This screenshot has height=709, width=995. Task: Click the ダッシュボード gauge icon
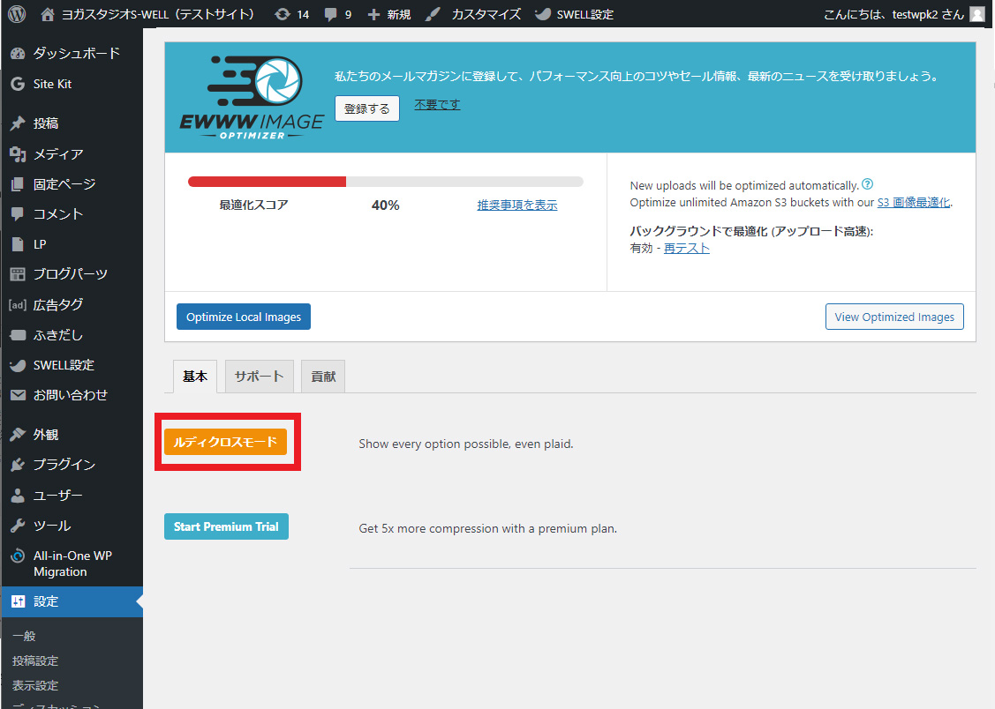coord(18,54)
